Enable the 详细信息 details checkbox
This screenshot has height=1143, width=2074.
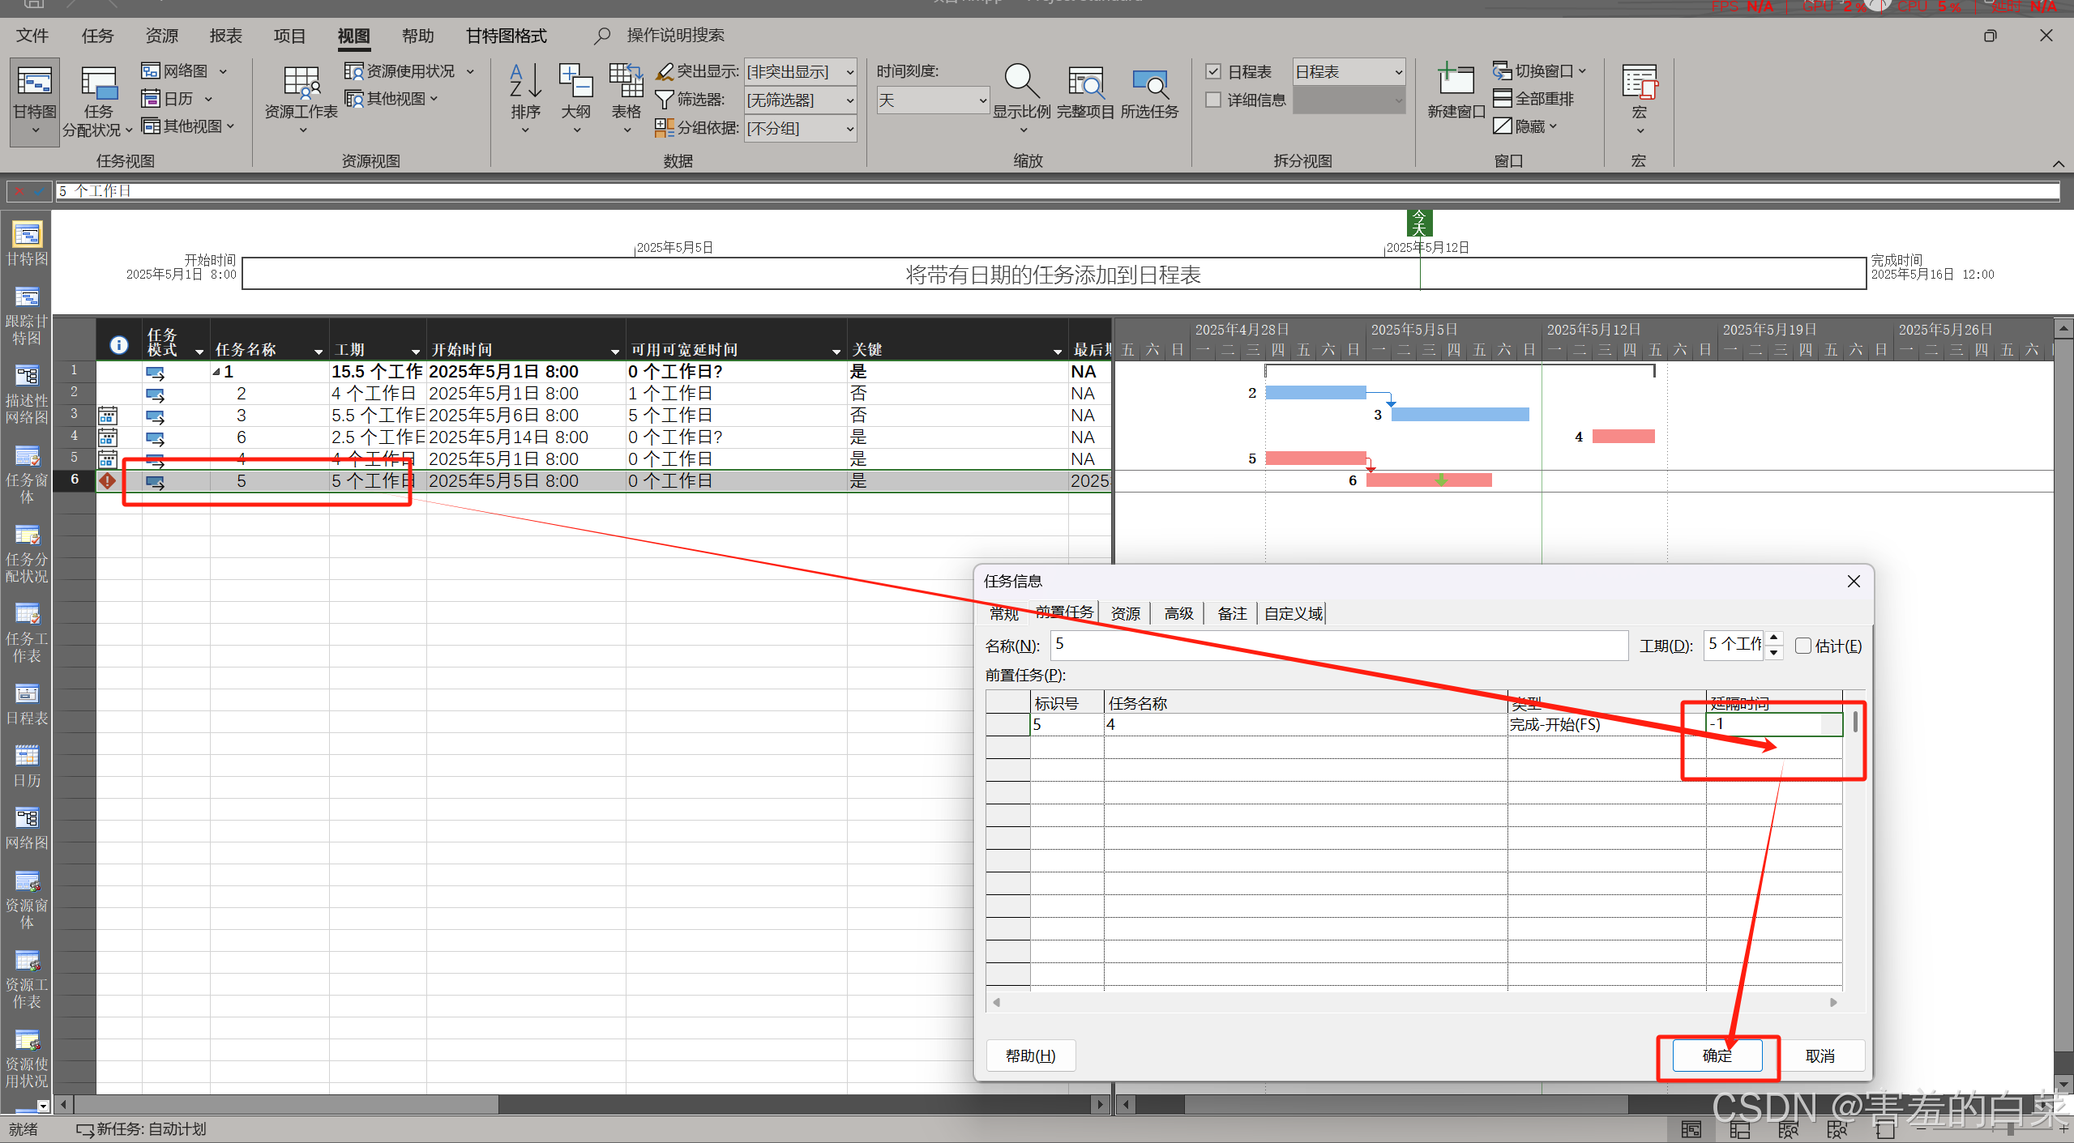click(x=1213, y=100)
